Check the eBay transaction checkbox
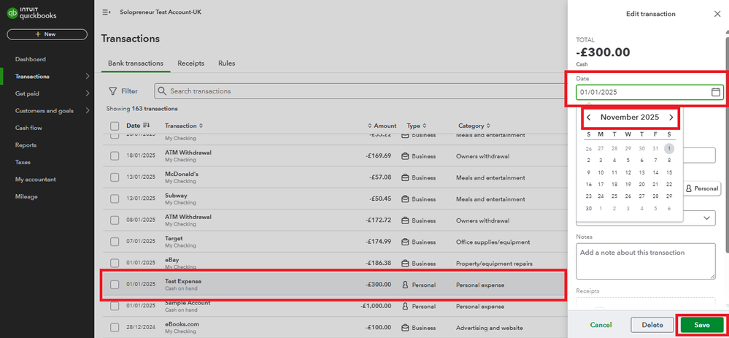 115,264
